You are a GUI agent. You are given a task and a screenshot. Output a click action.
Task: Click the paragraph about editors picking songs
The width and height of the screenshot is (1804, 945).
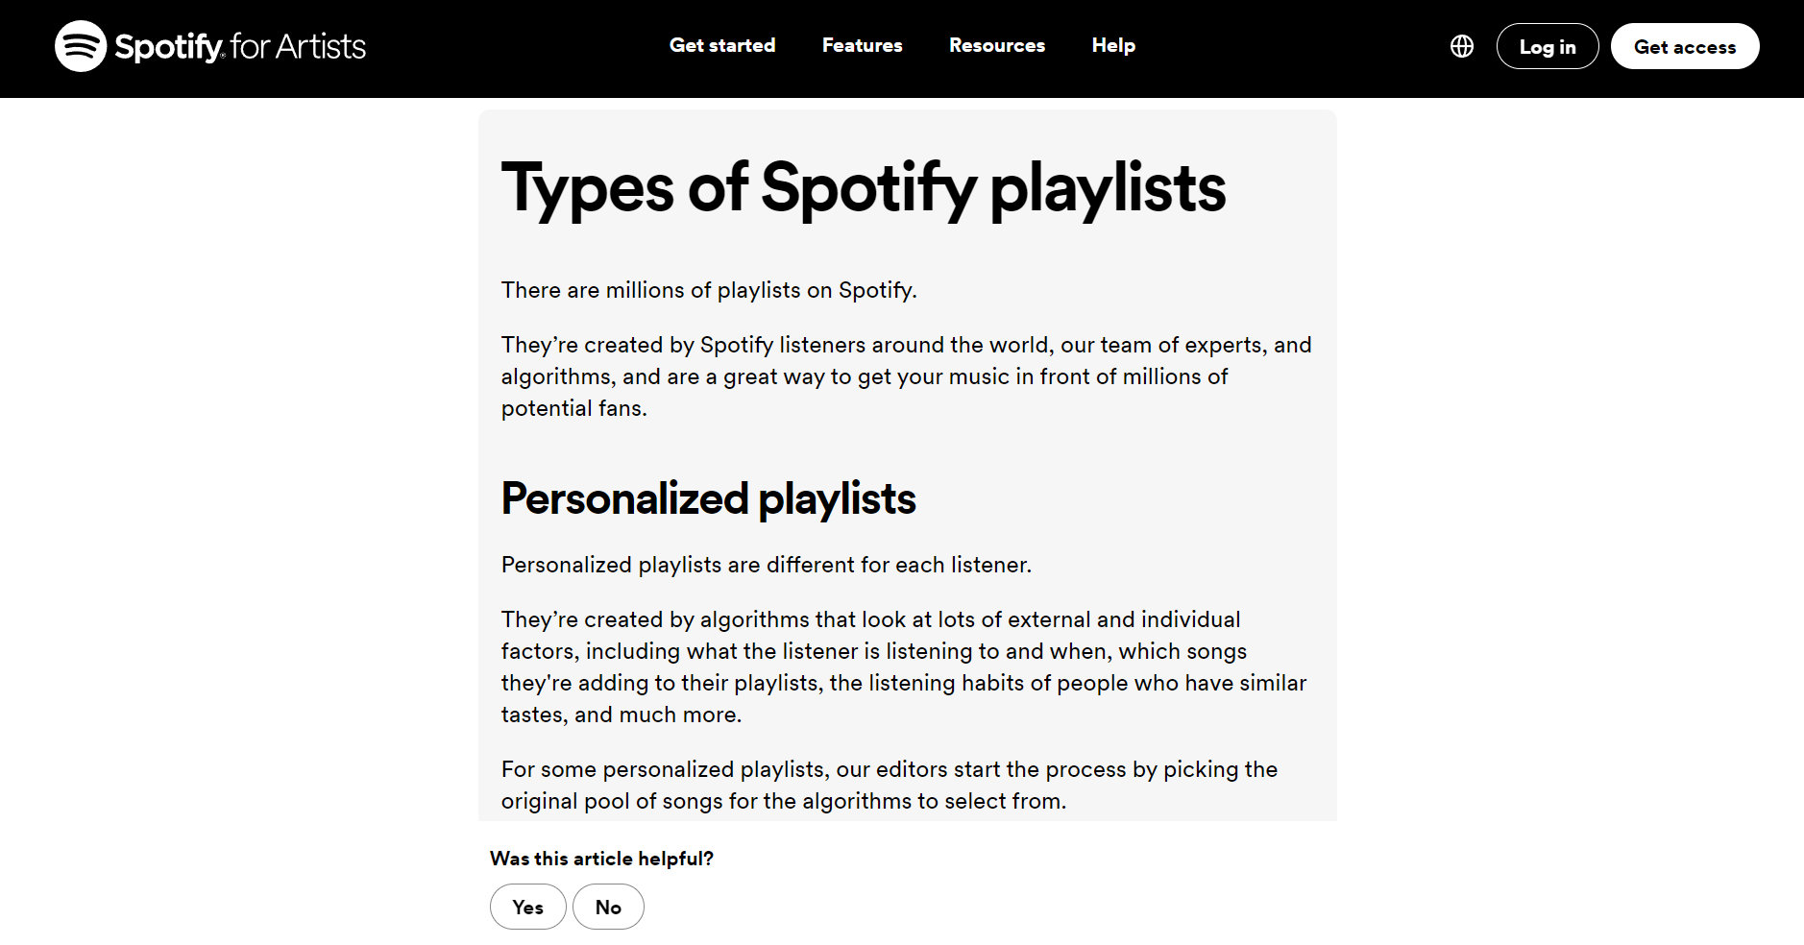[x=889, y=785]
